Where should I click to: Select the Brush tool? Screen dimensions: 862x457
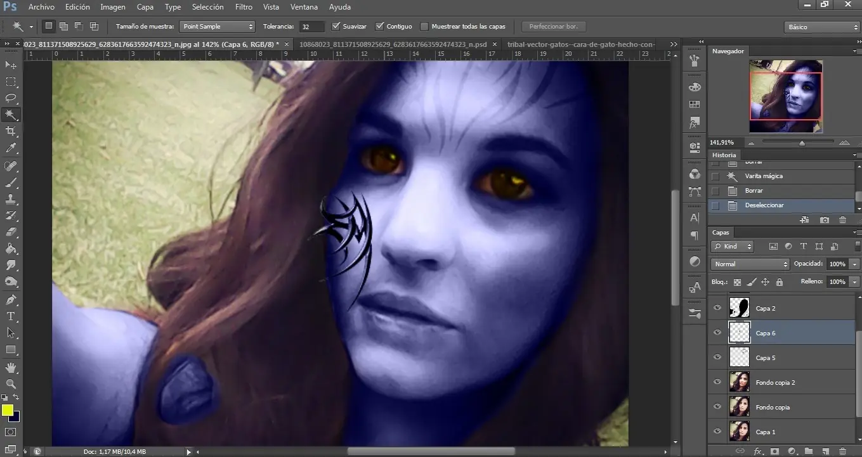[x=11, y=183]
